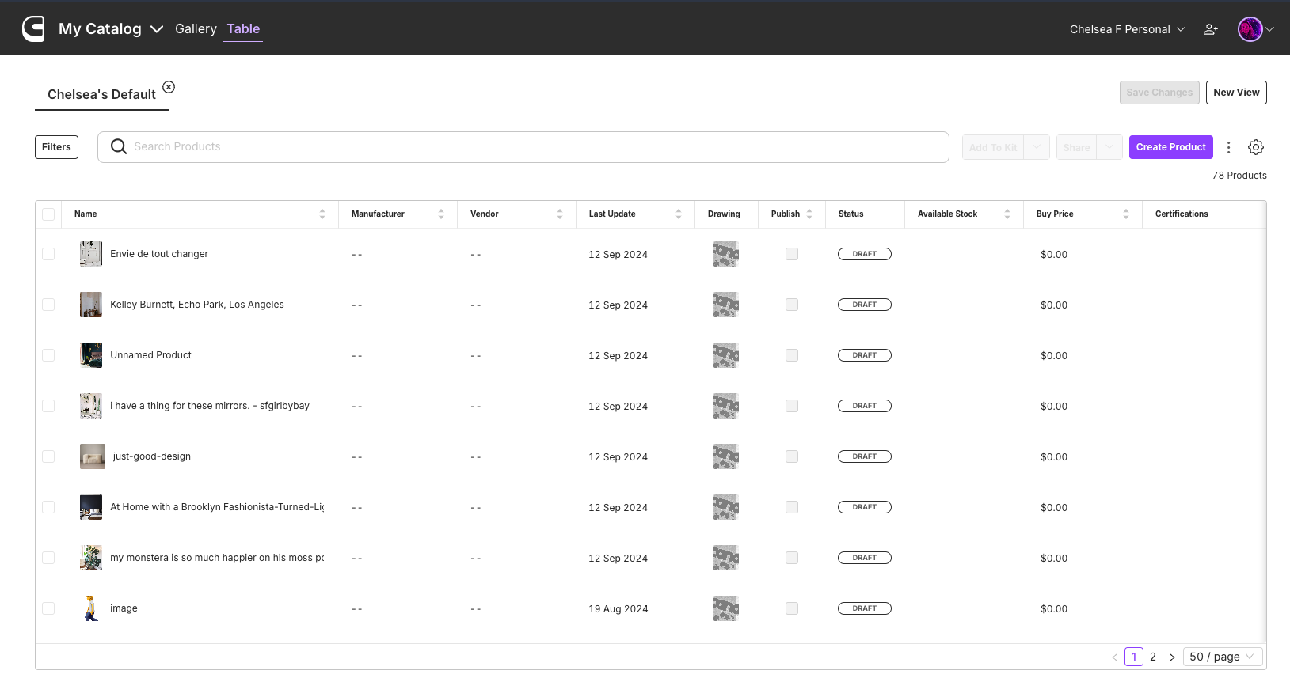Open the invite user icon
Screen dimensions: 1290x678
pos(1210,29)
